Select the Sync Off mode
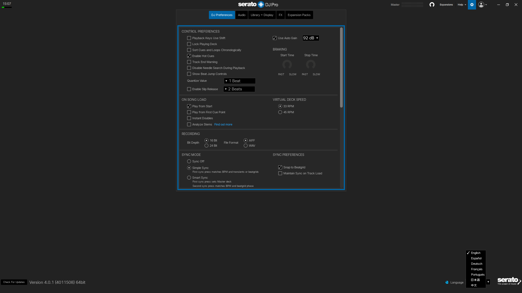Image resolution: width=522 pixels, height=293 pixels. coord(189,161)
